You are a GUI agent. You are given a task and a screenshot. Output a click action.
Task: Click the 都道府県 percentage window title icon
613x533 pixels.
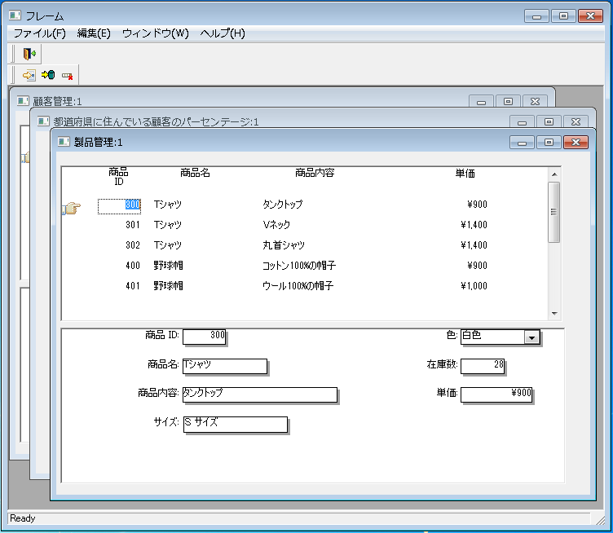pyautogui.click(x=43, y=121)
